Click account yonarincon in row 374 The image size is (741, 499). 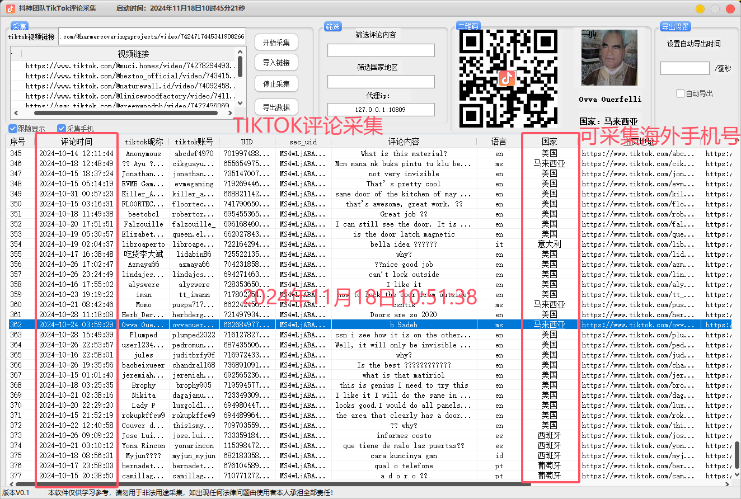194,445
